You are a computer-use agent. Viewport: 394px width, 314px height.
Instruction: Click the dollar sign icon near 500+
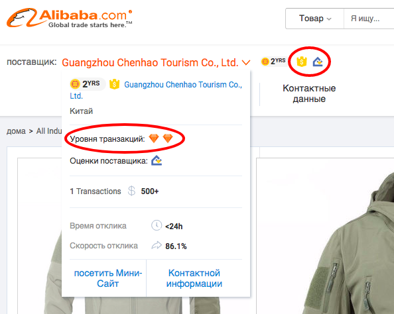[x=131, y=191]
